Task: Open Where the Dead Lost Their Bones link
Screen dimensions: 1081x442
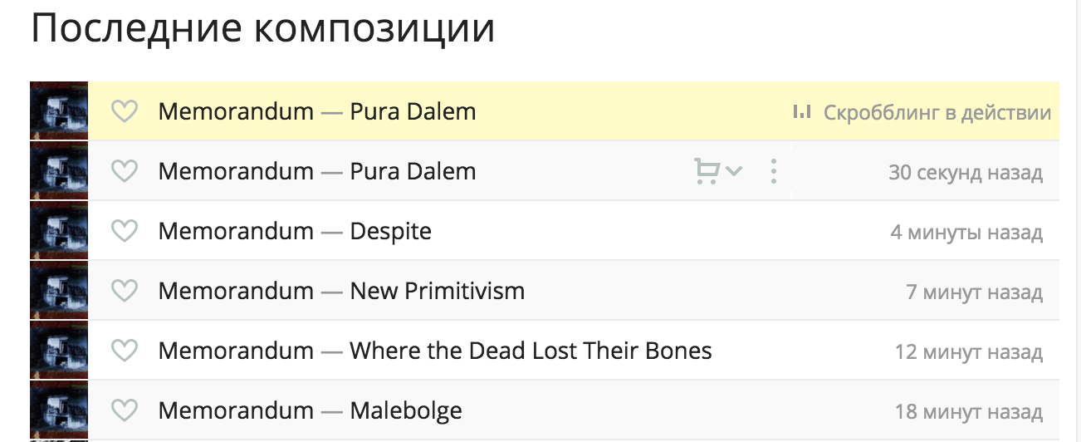Action: pyautogui.click(x=531, y=351)
